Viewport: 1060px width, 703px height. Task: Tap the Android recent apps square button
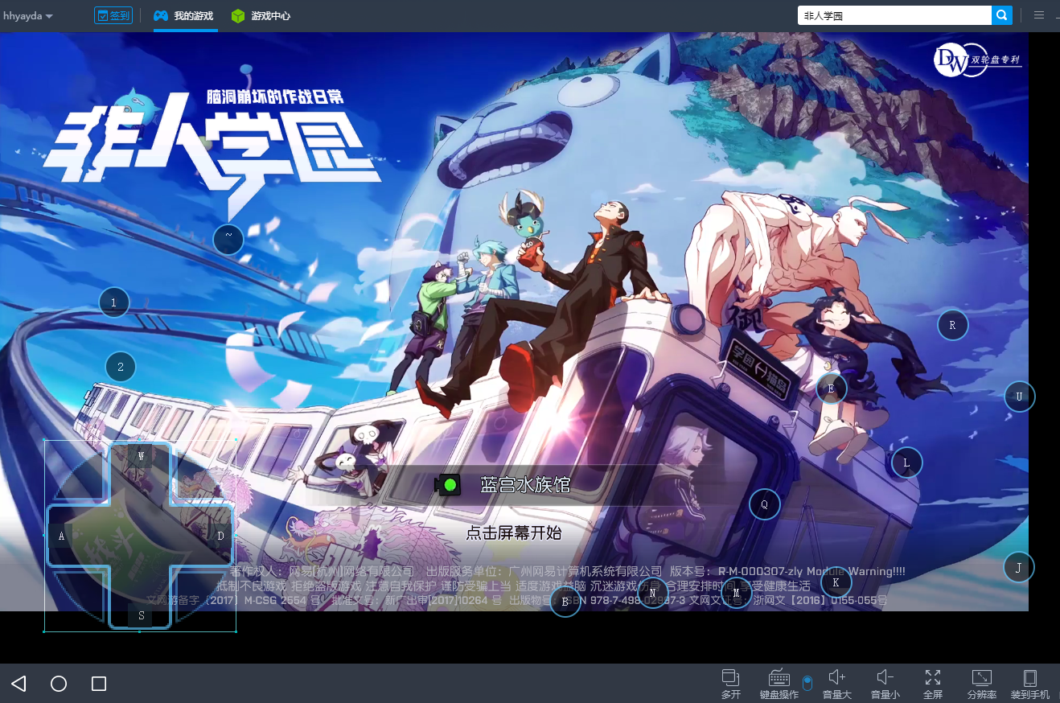[99, 684]
